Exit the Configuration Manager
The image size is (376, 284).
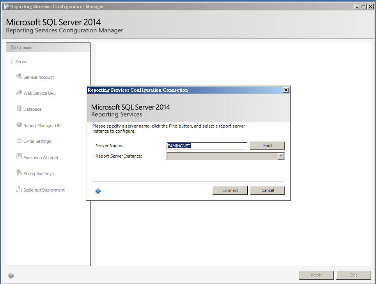[353, 275]
